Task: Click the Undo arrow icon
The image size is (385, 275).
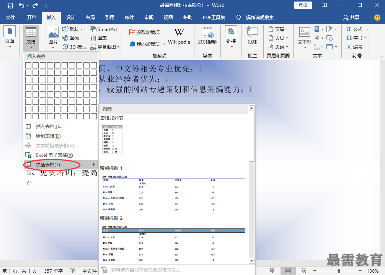Action: (x=21, y=5)
